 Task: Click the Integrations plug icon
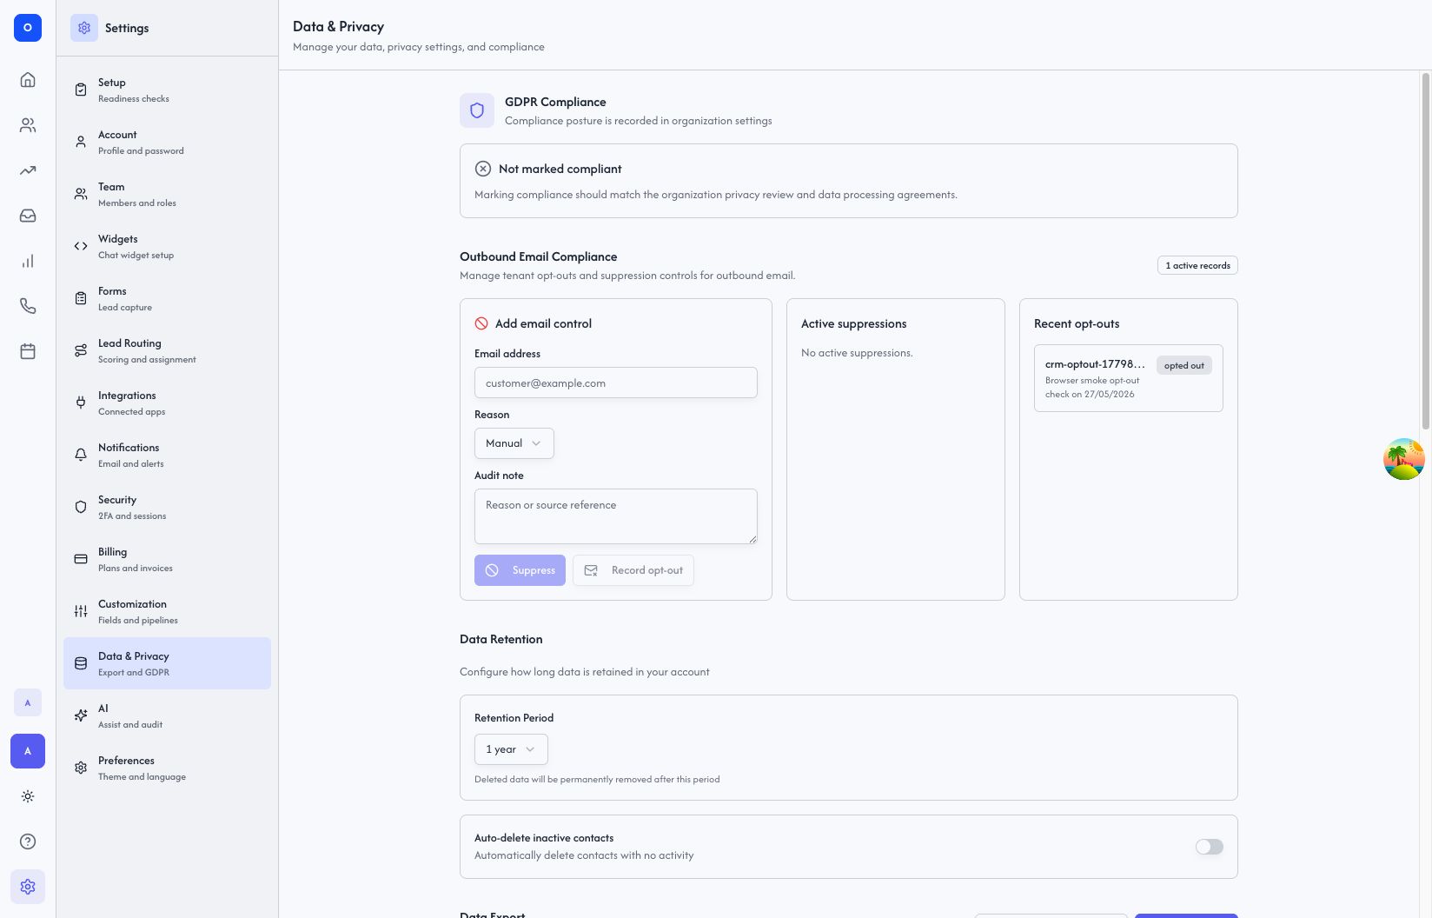pyautogui.click(x=81, y=402)
